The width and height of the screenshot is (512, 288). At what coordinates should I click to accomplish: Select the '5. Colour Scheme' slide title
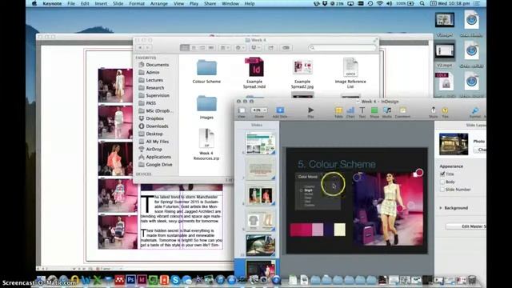337,164
